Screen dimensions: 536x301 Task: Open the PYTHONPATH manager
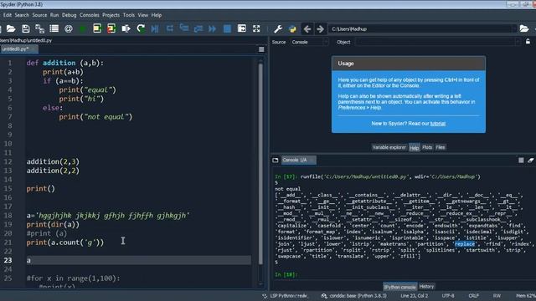[292, 29]
